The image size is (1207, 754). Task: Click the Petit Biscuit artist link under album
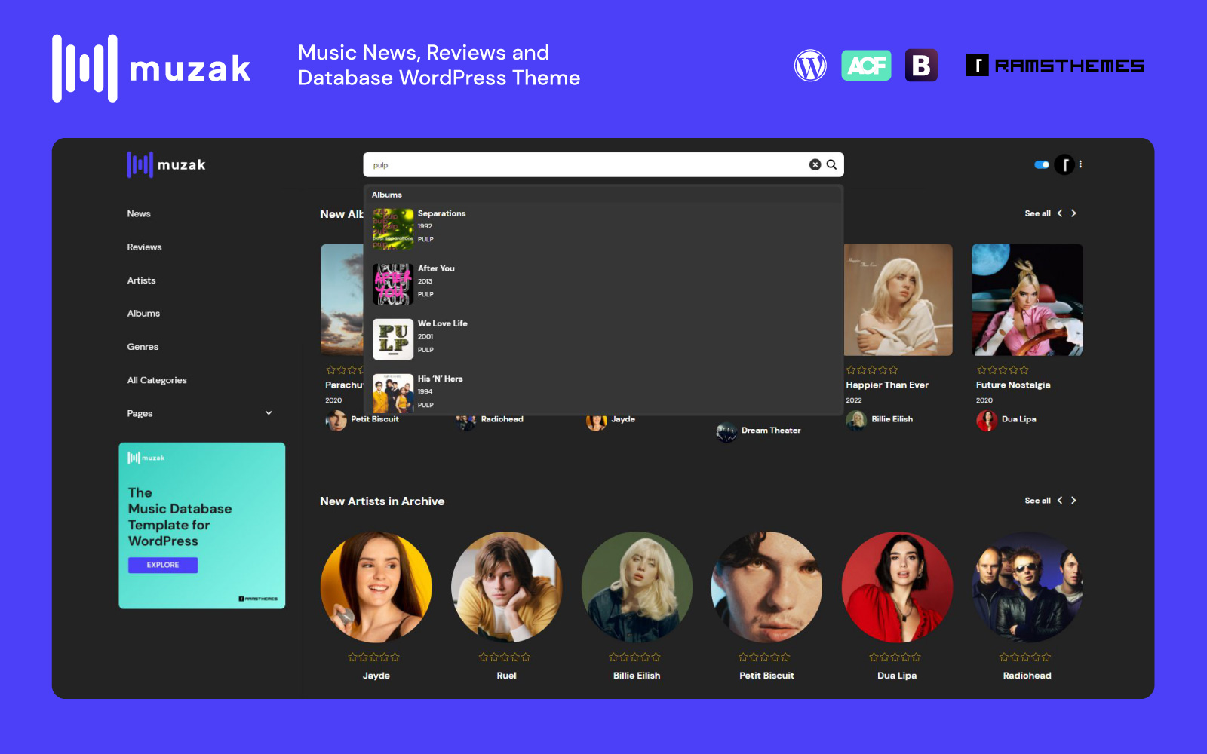pyautogui.click(x=375, y=419)
